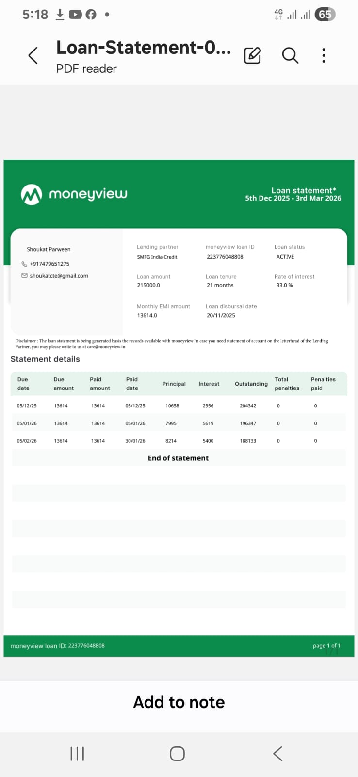
Task: Tap the YouTube notification icon in status bar
Action: coord(75,15)
